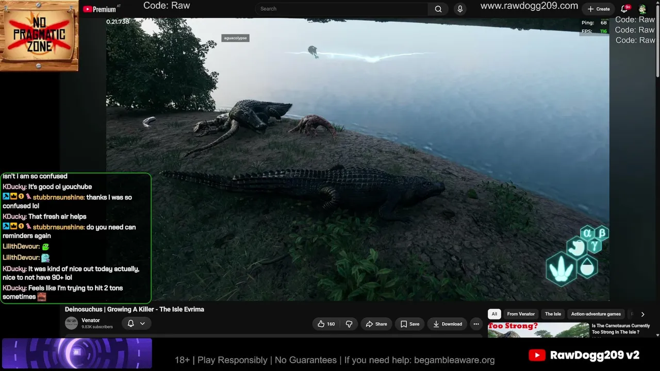Screen dimensions: 660x371
Task: Click the water drop thirst hexagon
Action: (x=586, y=267)
